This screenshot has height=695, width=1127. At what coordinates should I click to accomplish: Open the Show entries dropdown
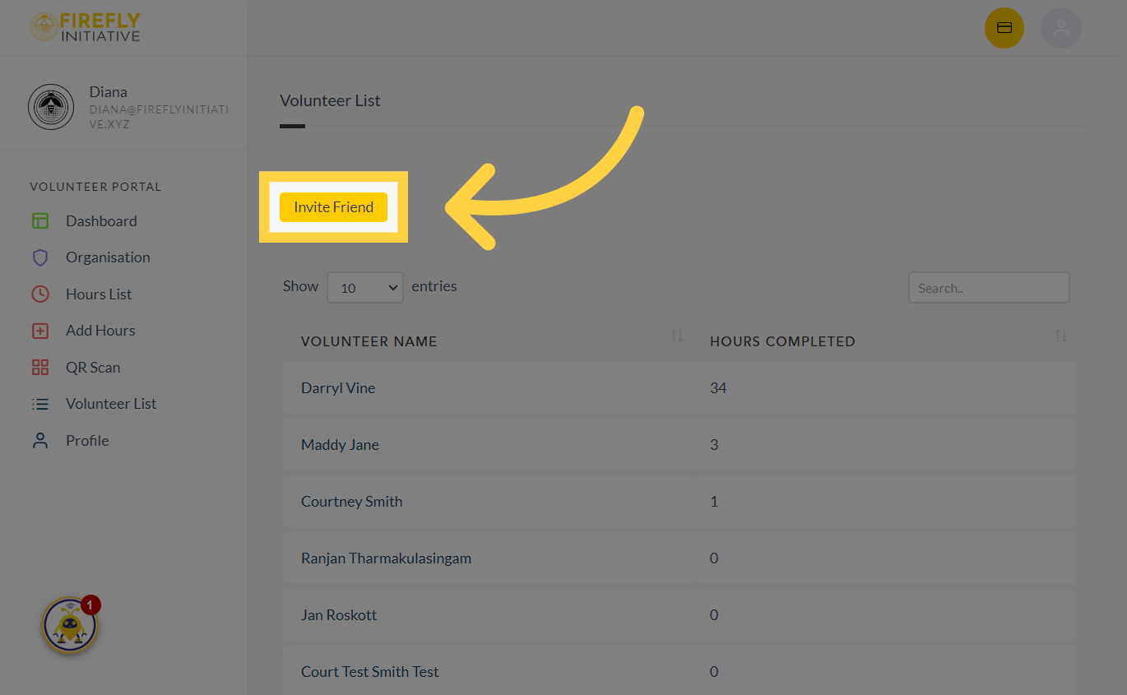coord(364,287)
